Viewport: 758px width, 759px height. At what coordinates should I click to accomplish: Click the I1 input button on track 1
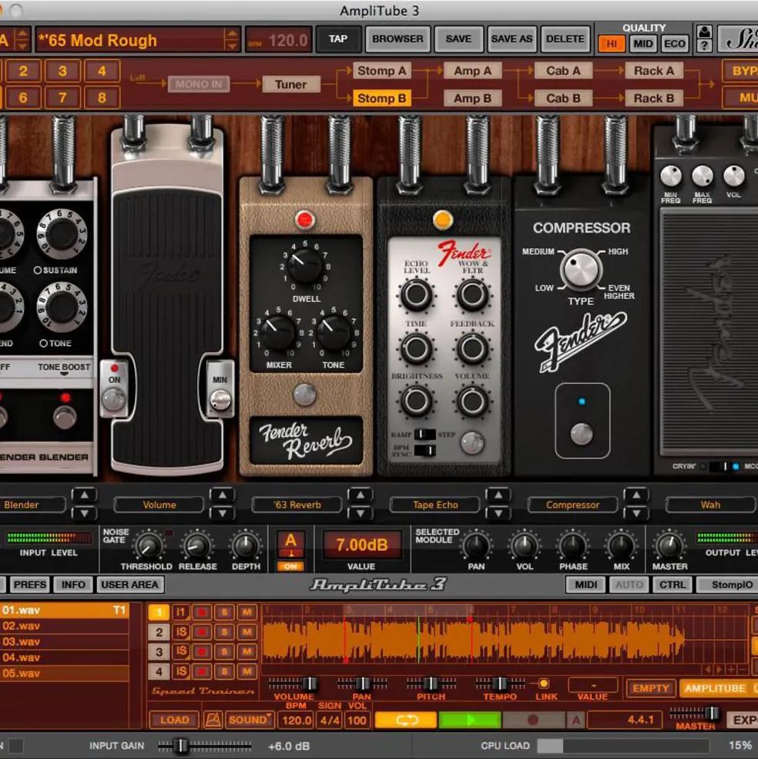pyautogui.click(x=180, y=613)
